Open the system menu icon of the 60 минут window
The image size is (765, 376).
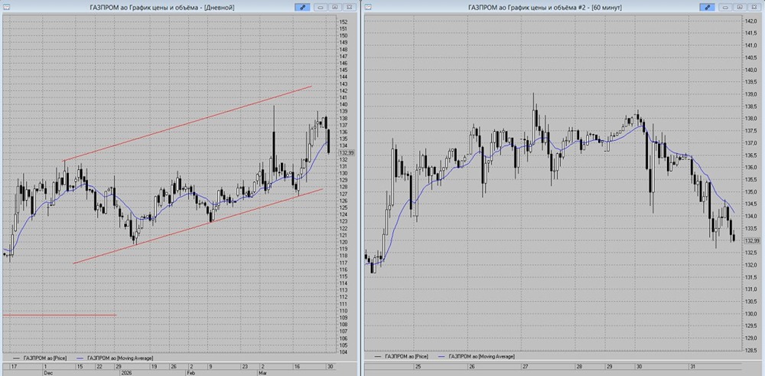click(x=368, y=7)
